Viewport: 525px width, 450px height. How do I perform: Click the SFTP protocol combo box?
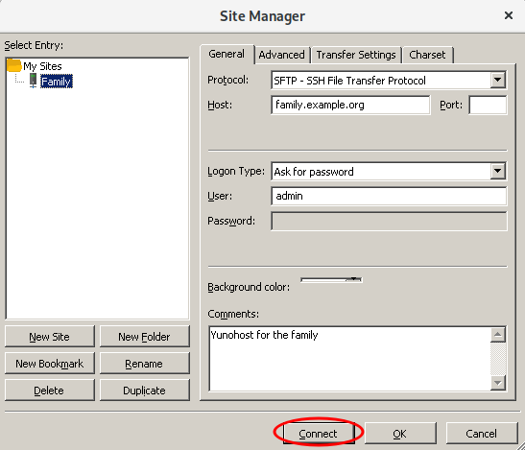(x=389, y=80)
